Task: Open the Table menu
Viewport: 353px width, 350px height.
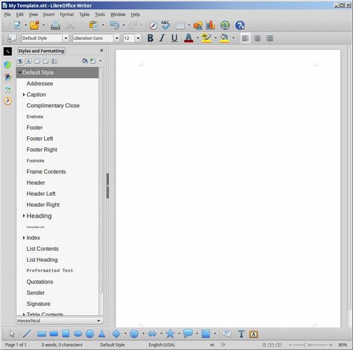Action: pyautogui.click(x=84, y=15)
